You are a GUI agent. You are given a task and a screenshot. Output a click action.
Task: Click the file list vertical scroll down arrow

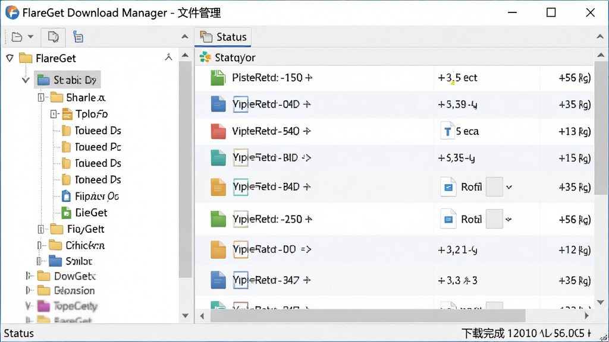pyautogui.click(x=601, y=302)
